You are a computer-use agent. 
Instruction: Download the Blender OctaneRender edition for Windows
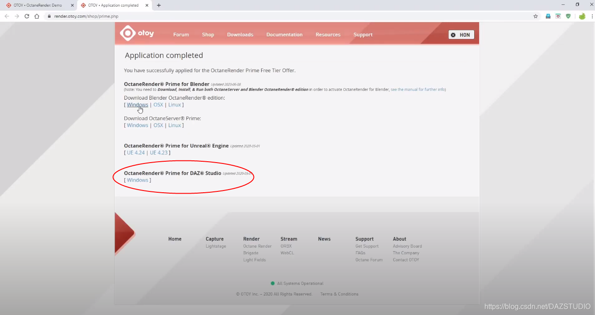coord(137,105)
